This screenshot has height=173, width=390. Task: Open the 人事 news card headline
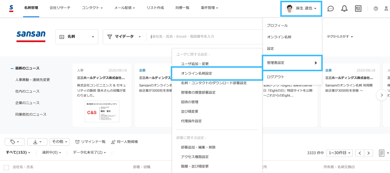tap(101, 78)
